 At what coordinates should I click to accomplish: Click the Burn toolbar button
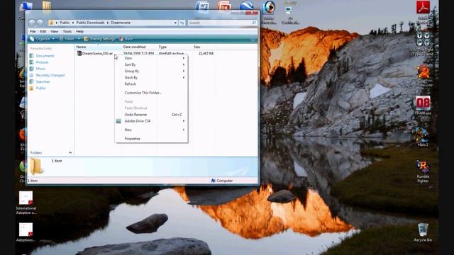pyautogui.click(x=126, y=39)
